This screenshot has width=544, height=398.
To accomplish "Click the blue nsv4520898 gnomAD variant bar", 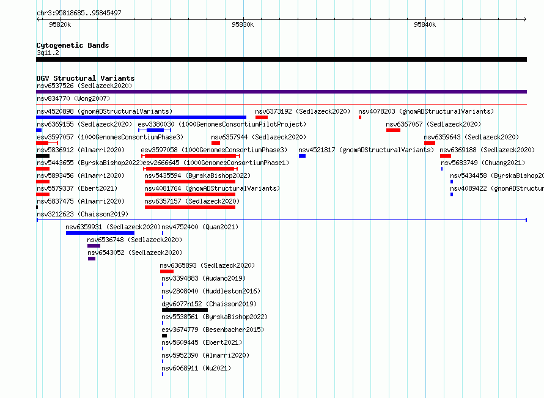I will (x=141, y=117).
